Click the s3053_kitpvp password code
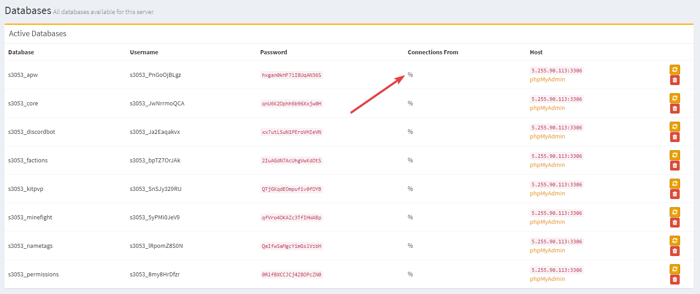Viewport: 700px width, 294px height. (291, 189)
